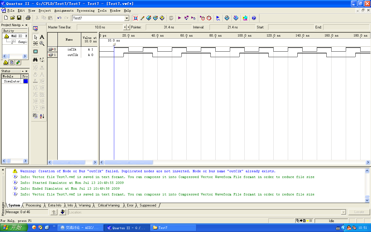Choose the Text tool (letter A)
371x232 pixels.
click(42, 37)
